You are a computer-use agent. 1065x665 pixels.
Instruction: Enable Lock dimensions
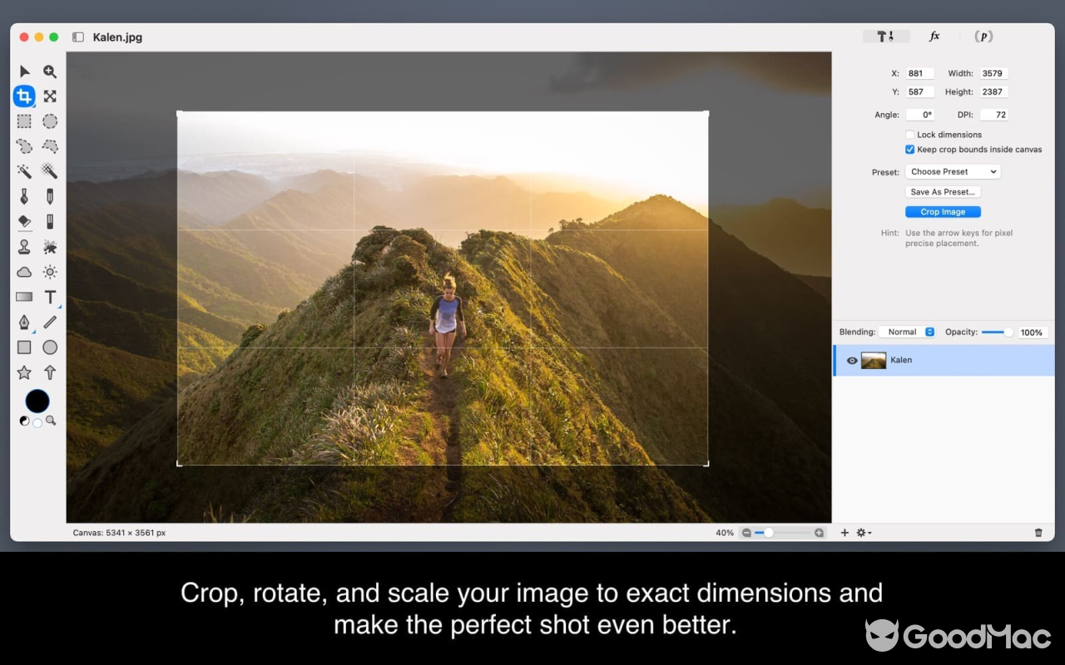point(909,134)
